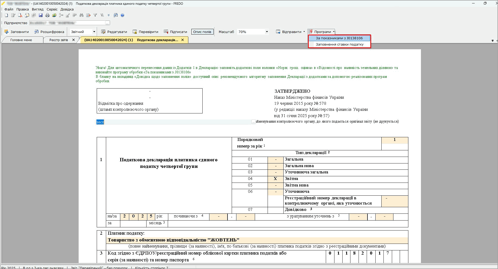Toggle the 04 Звітна X mark

click(275, 179)
